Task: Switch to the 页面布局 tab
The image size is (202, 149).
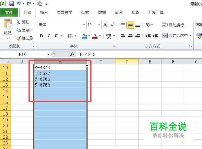Action: point(65,12)
